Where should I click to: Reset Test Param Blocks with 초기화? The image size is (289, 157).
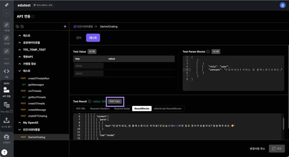tap(216, 52)
